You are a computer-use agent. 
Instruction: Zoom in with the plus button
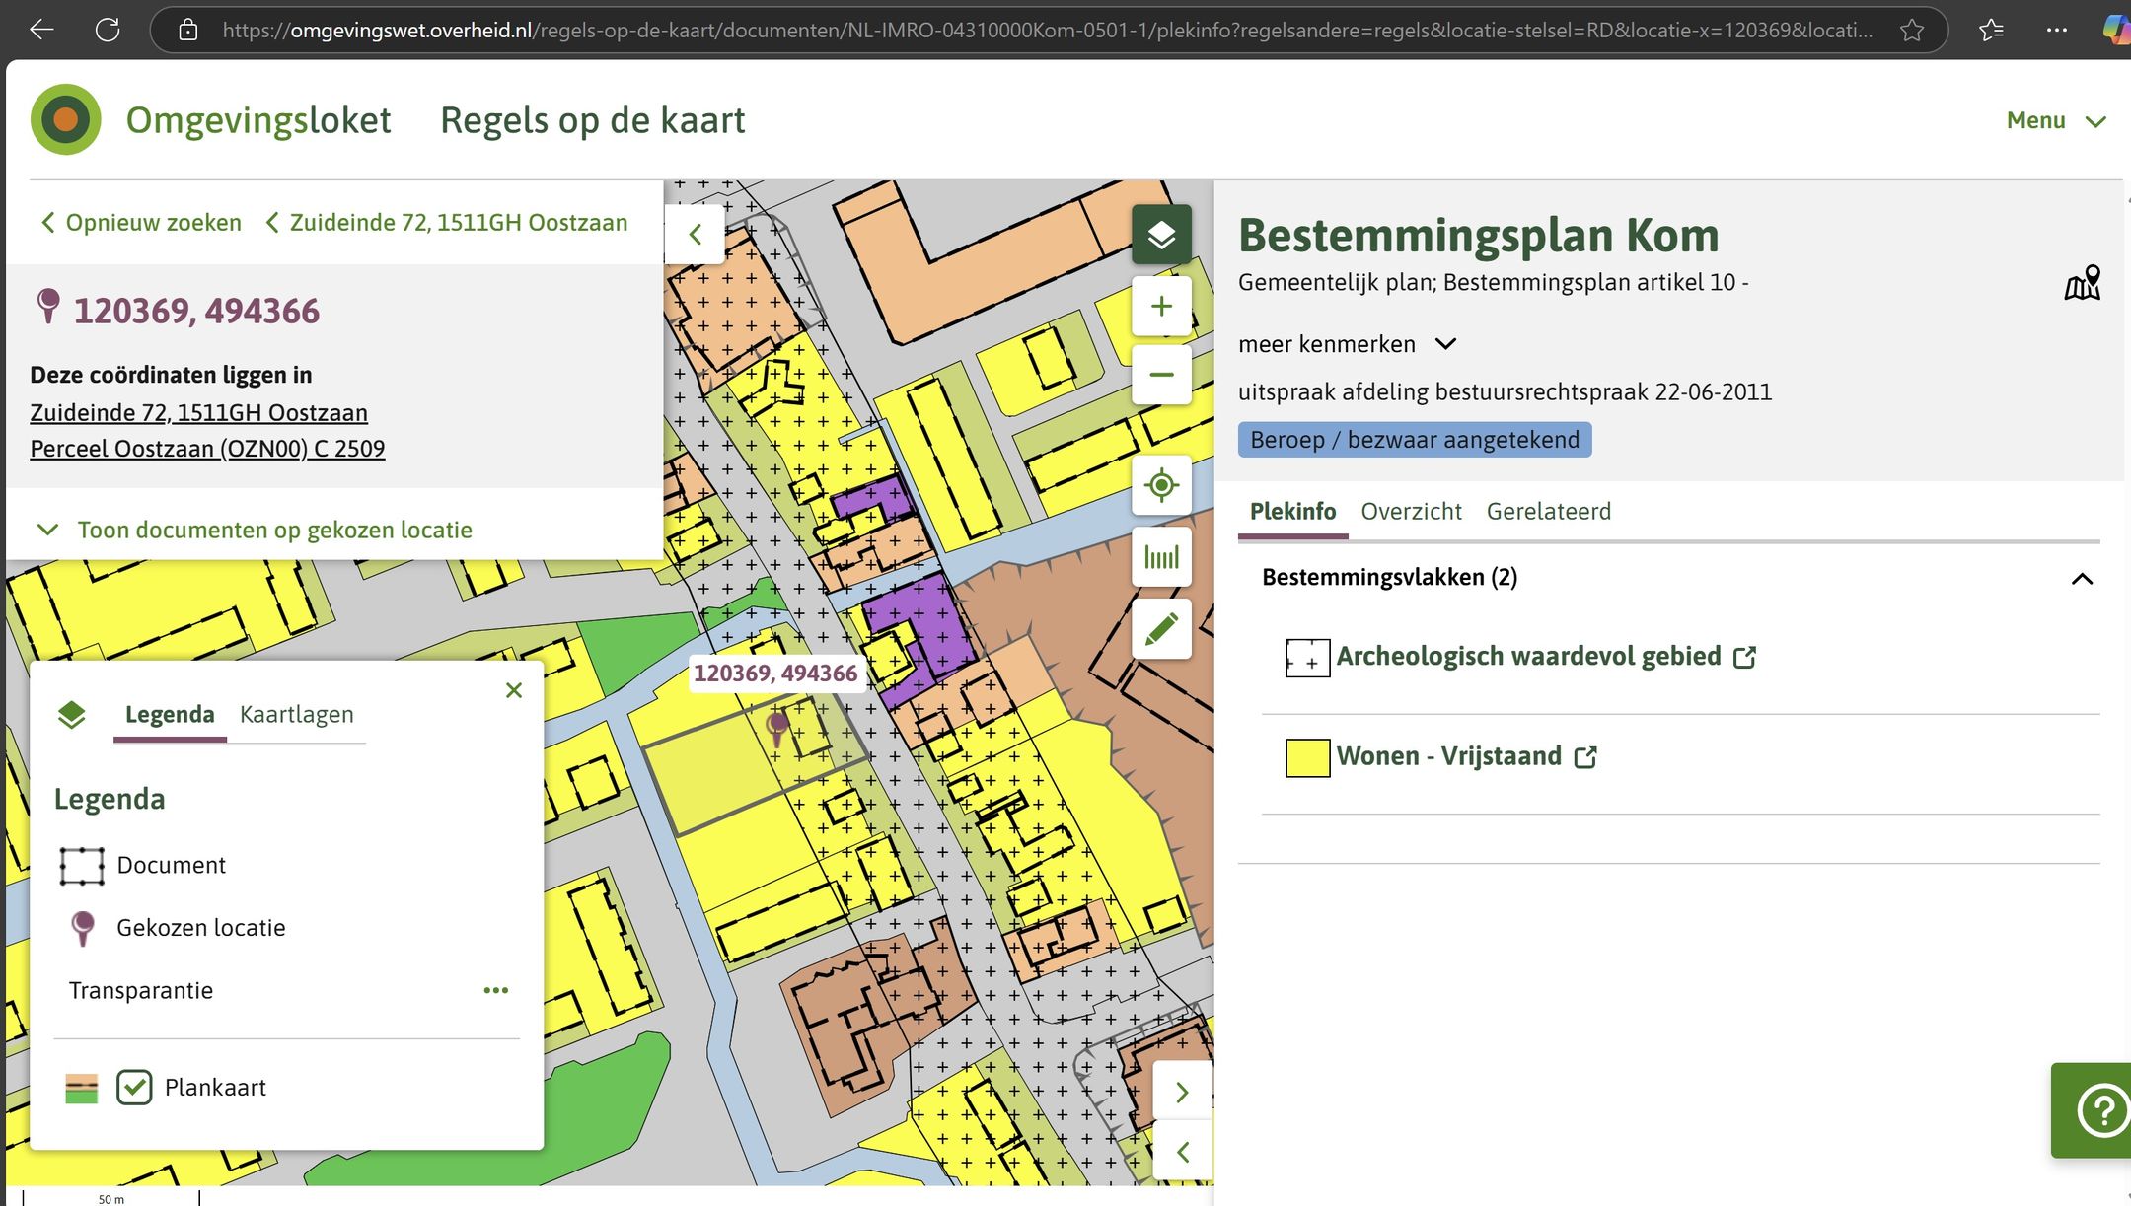click(x=1161, y=307)
